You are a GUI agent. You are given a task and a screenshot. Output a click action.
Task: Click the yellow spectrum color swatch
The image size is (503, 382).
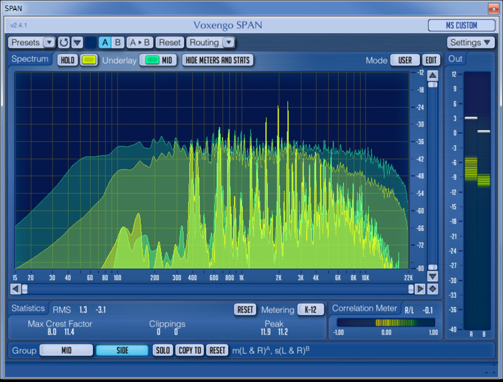[89, 60]
